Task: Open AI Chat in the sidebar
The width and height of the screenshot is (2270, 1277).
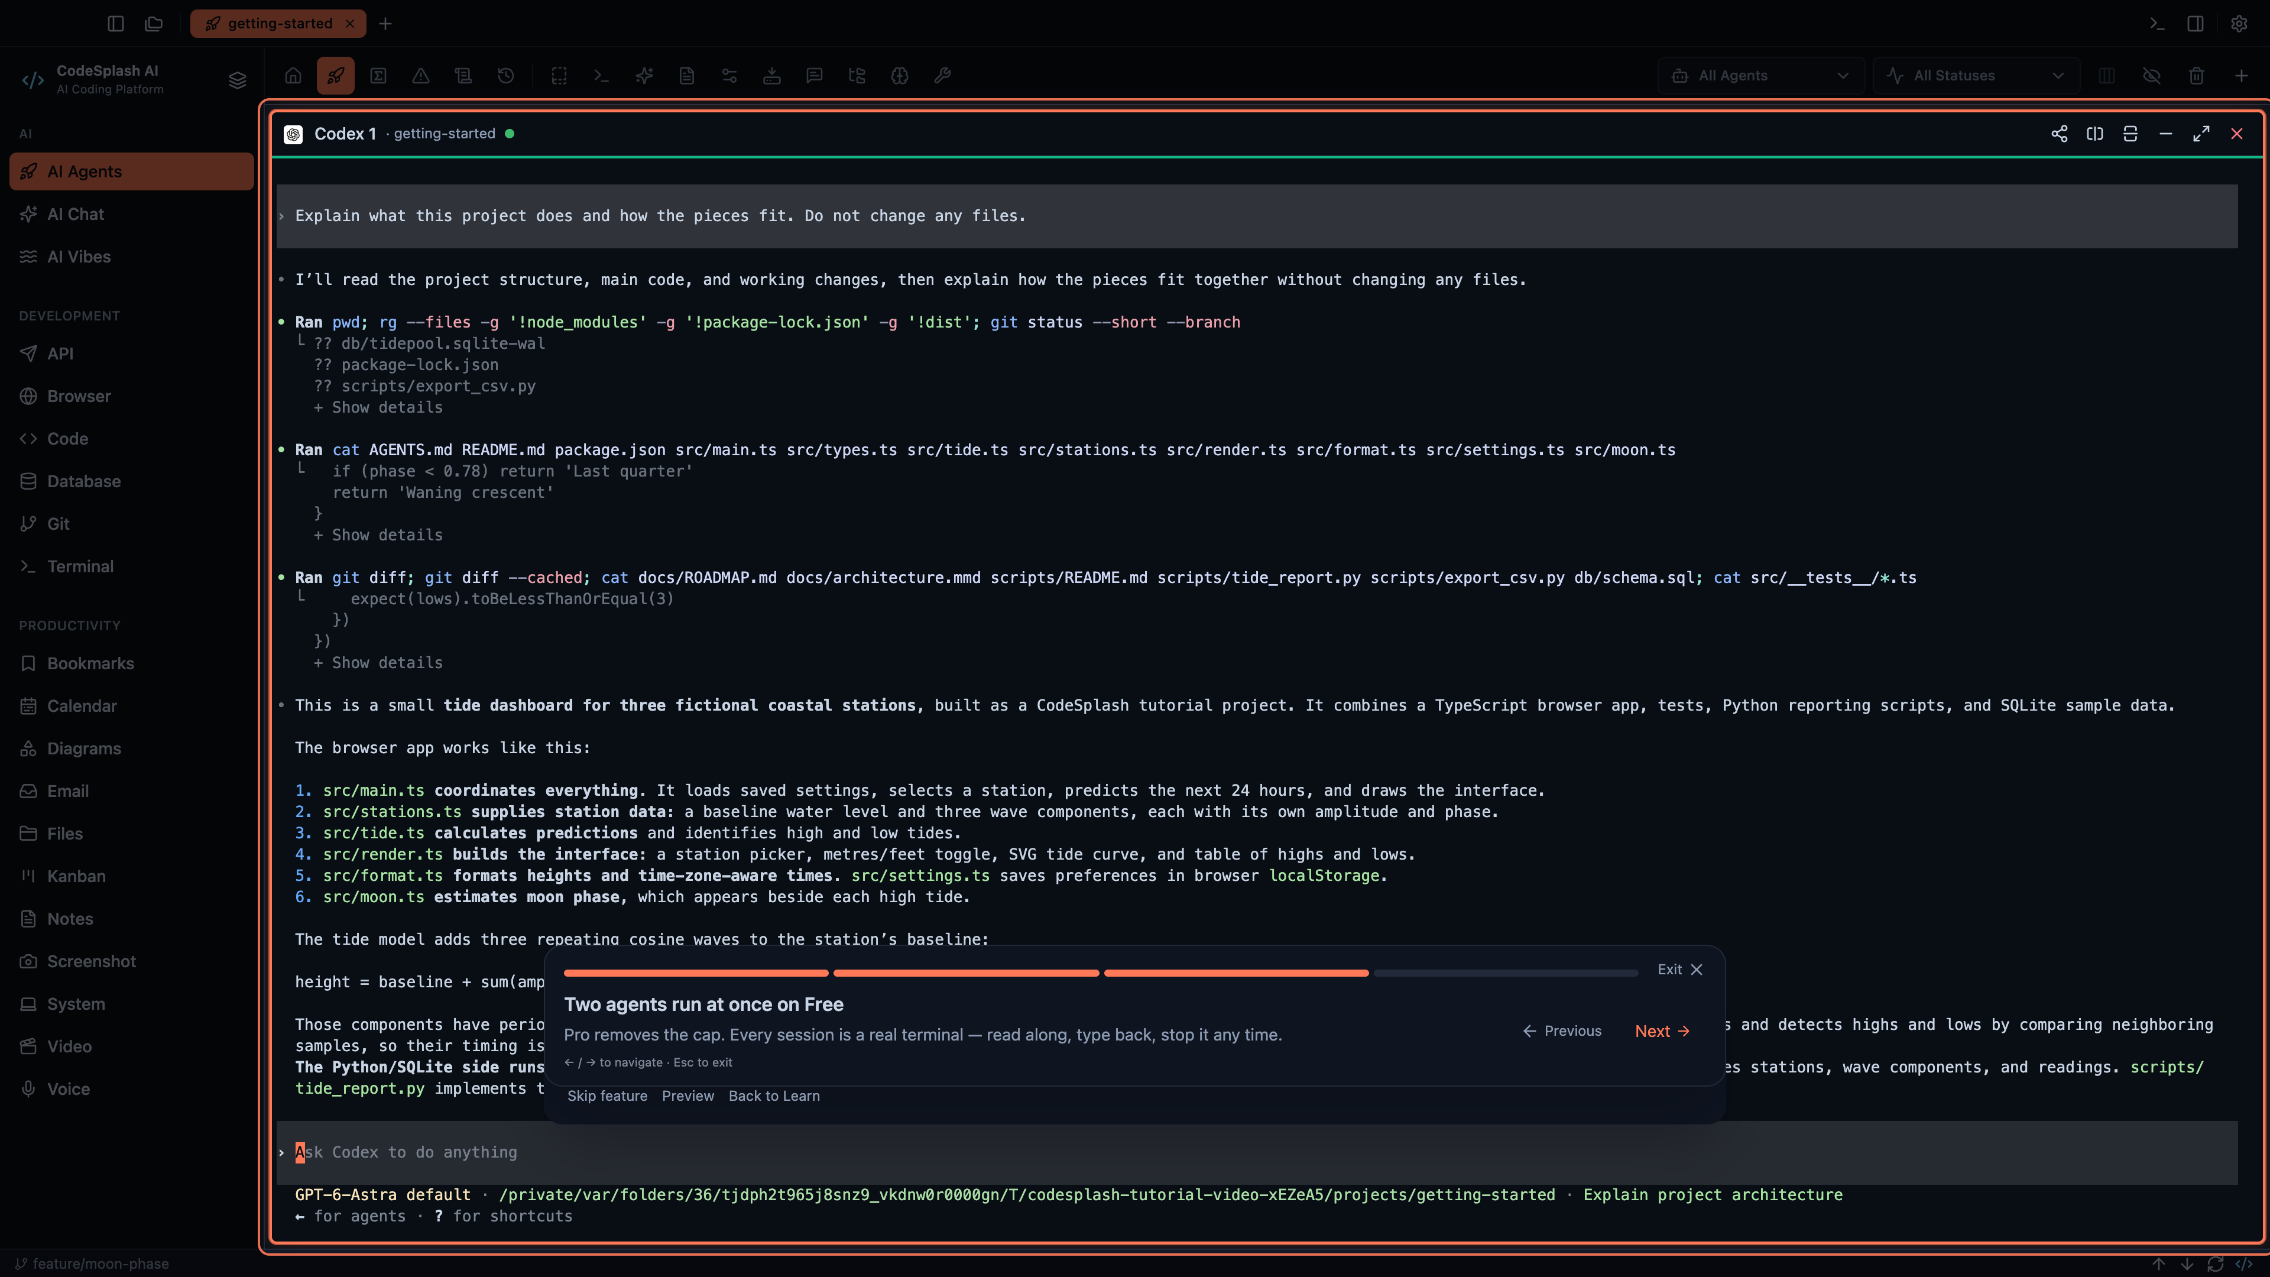Action: 132,214
